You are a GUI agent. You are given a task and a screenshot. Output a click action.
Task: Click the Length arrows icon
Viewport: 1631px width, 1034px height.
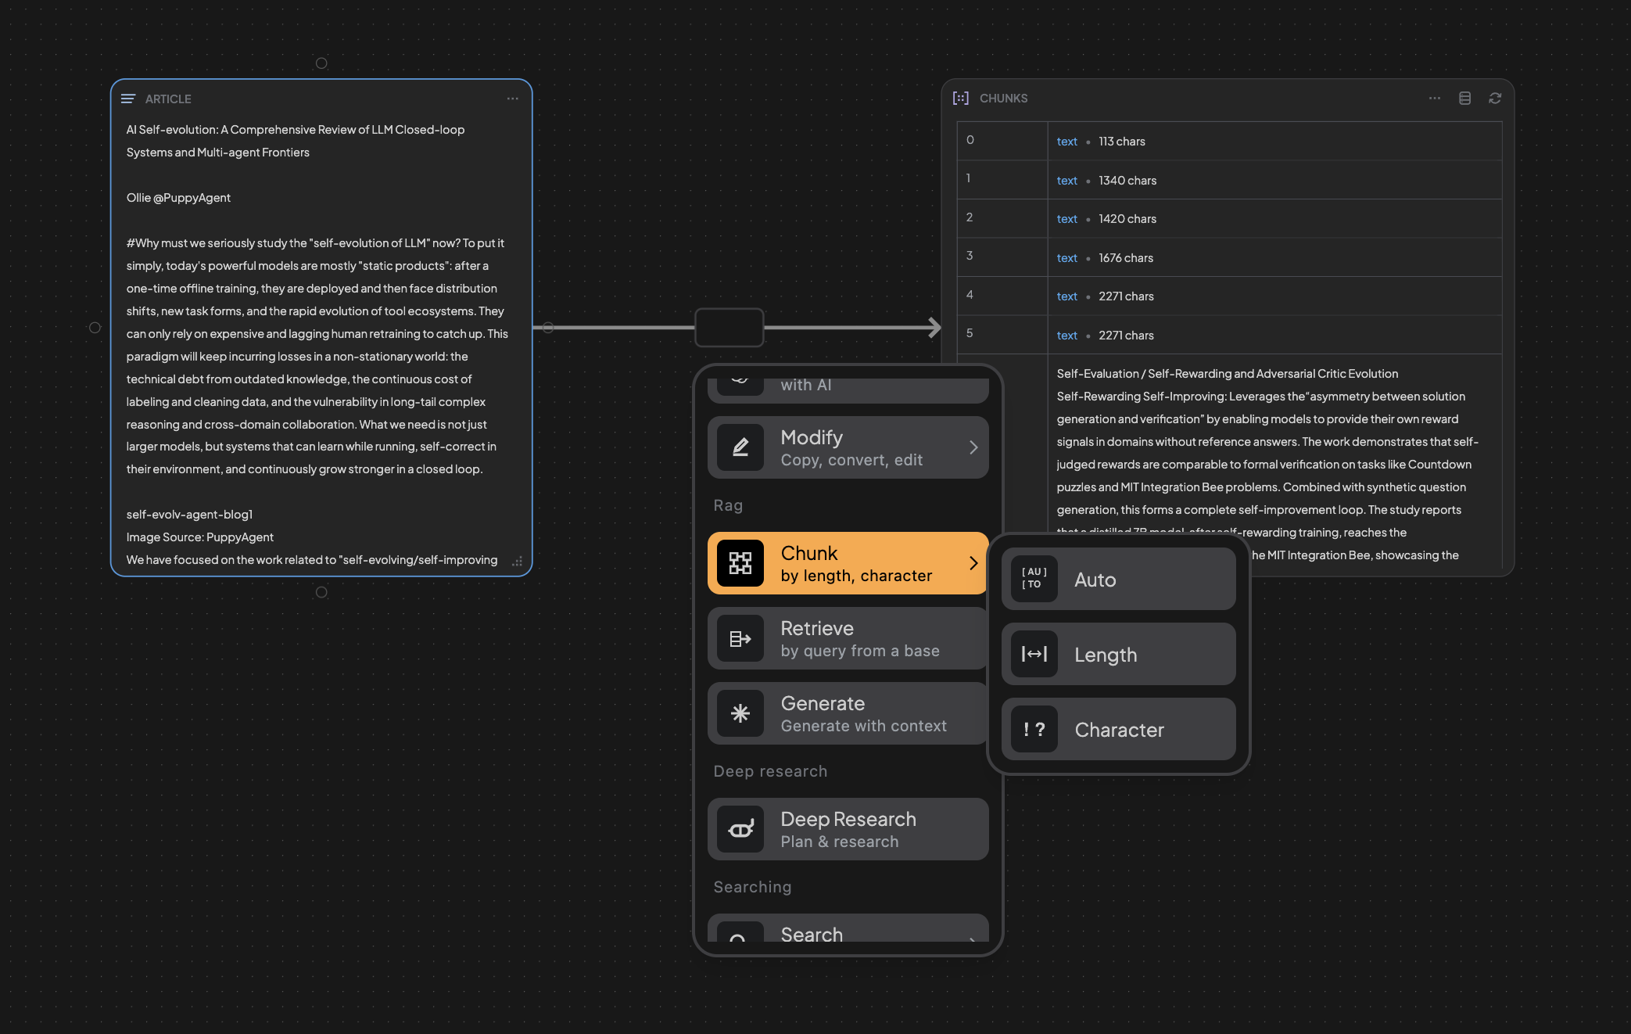pyautogui.click(x=1034, y=654)
